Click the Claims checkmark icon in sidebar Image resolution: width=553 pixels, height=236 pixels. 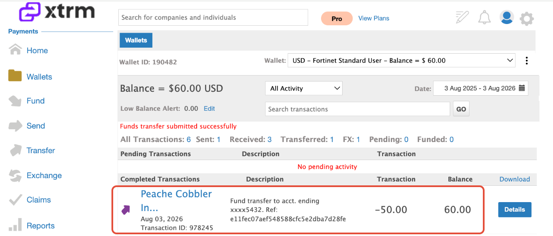(15, 200)
